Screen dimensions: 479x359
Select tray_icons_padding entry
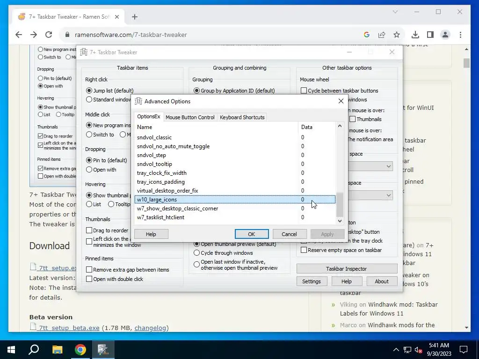tap(235, 182)
